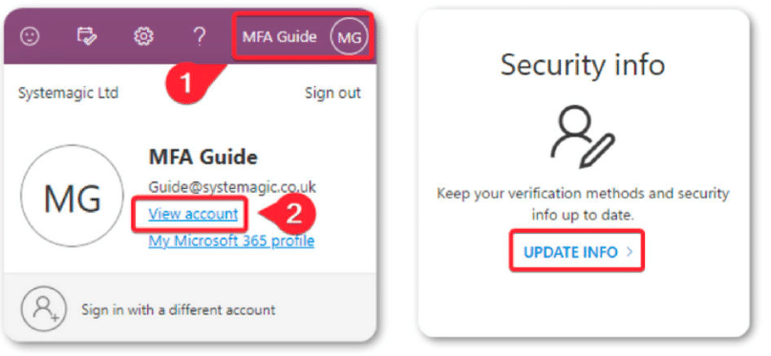771x356 pixels.
Task: Open the View account link
Action: (193, 214)
